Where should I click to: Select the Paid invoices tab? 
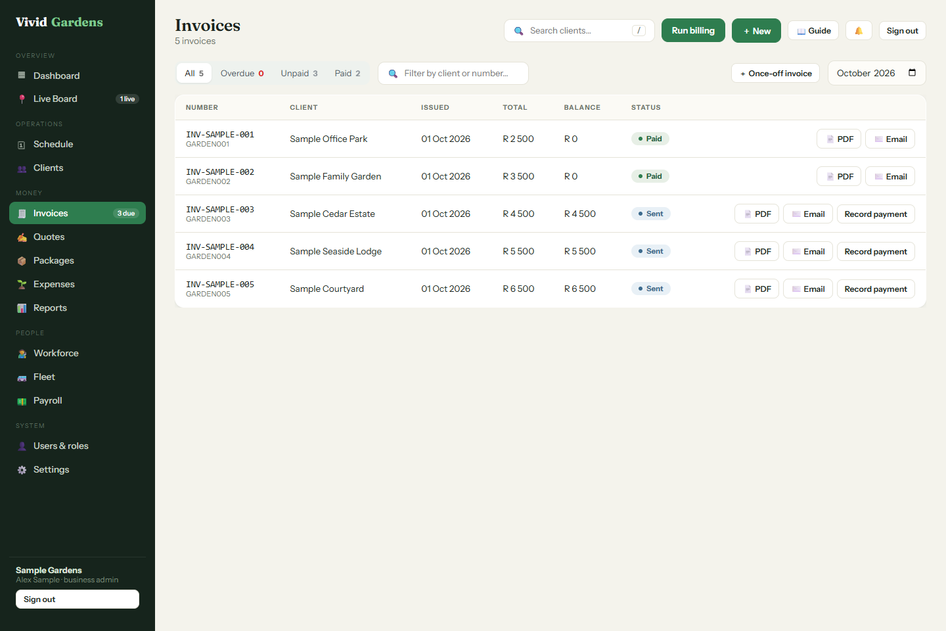tap(348, 73)
